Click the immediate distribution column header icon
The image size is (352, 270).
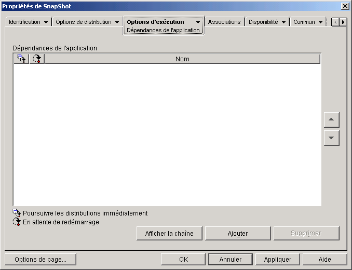coord(21,59)
